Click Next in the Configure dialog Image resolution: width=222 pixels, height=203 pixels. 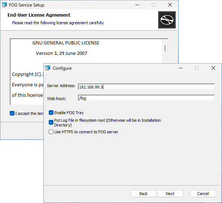point(170,194)
